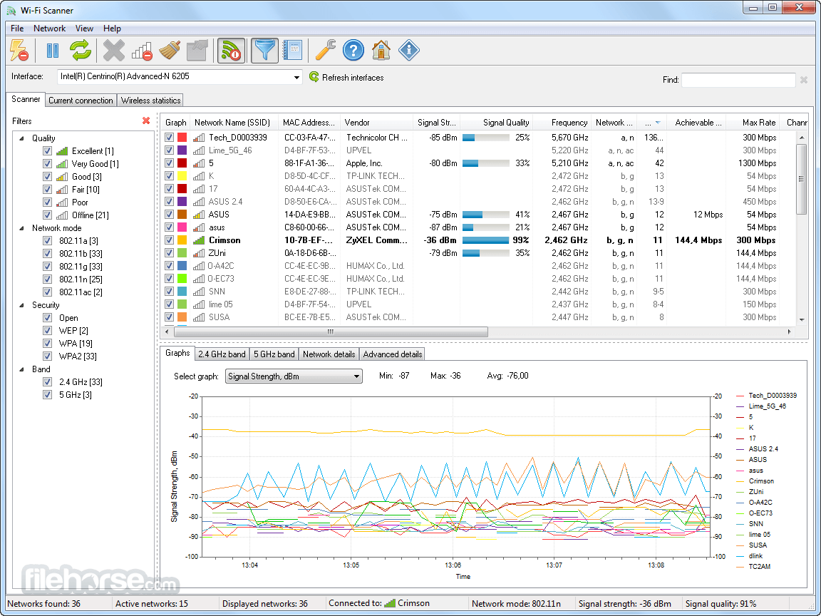Toggle the WEP [2] security checkbox
This screenshot has width=821, height=616.
coord(47,331)
